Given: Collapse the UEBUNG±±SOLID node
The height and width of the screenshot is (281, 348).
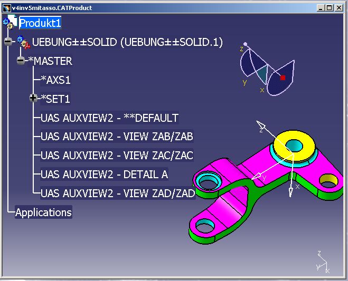Looking at the screenshot, I should tap(8, 41).
